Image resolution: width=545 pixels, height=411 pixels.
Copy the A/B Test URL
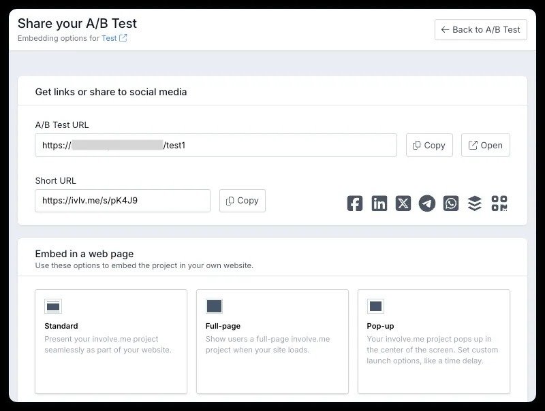429,145
